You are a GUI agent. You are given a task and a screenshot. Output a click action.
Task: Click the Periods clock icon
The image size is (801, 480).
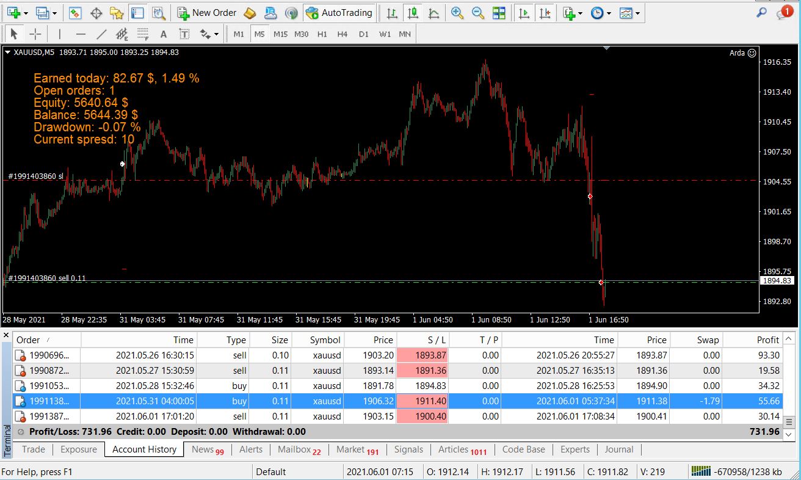tap(597, 13)
